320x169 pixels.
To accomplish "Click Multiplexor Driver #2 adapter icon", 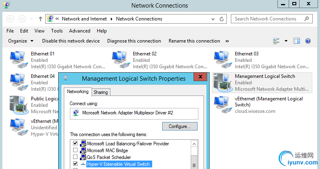I will coord(76,113).
